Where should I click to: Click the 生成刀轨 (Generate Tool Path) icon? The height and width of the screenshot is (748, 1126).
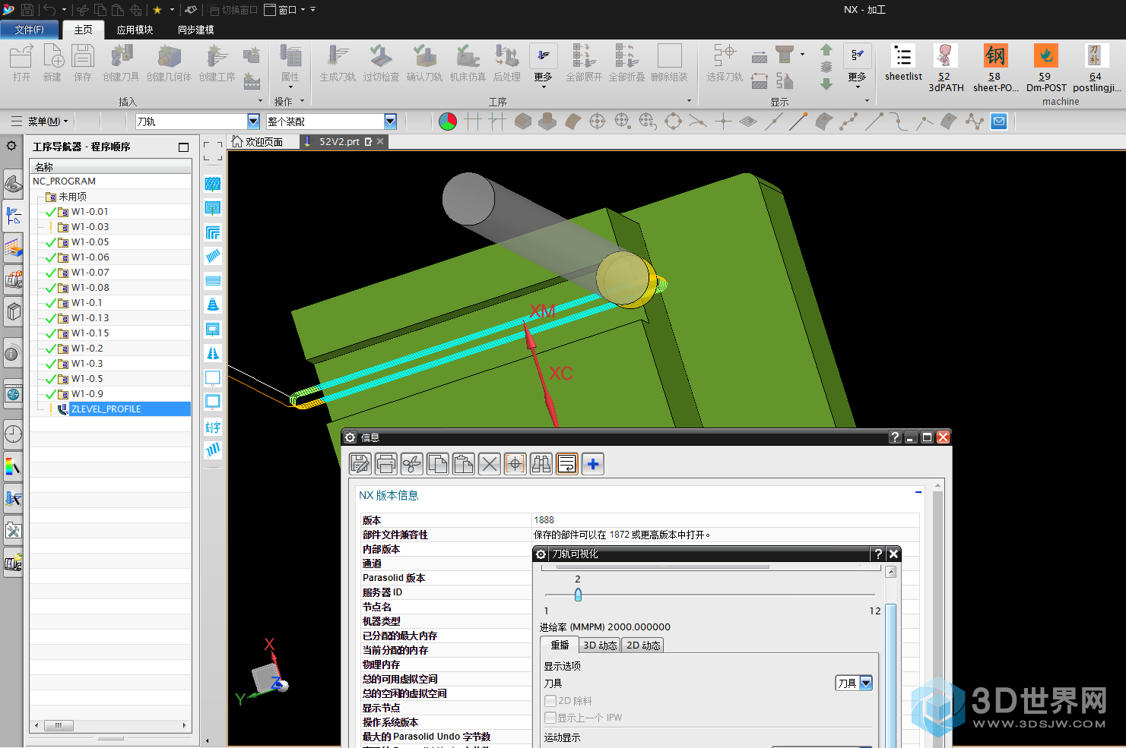(x=338, y=57)
